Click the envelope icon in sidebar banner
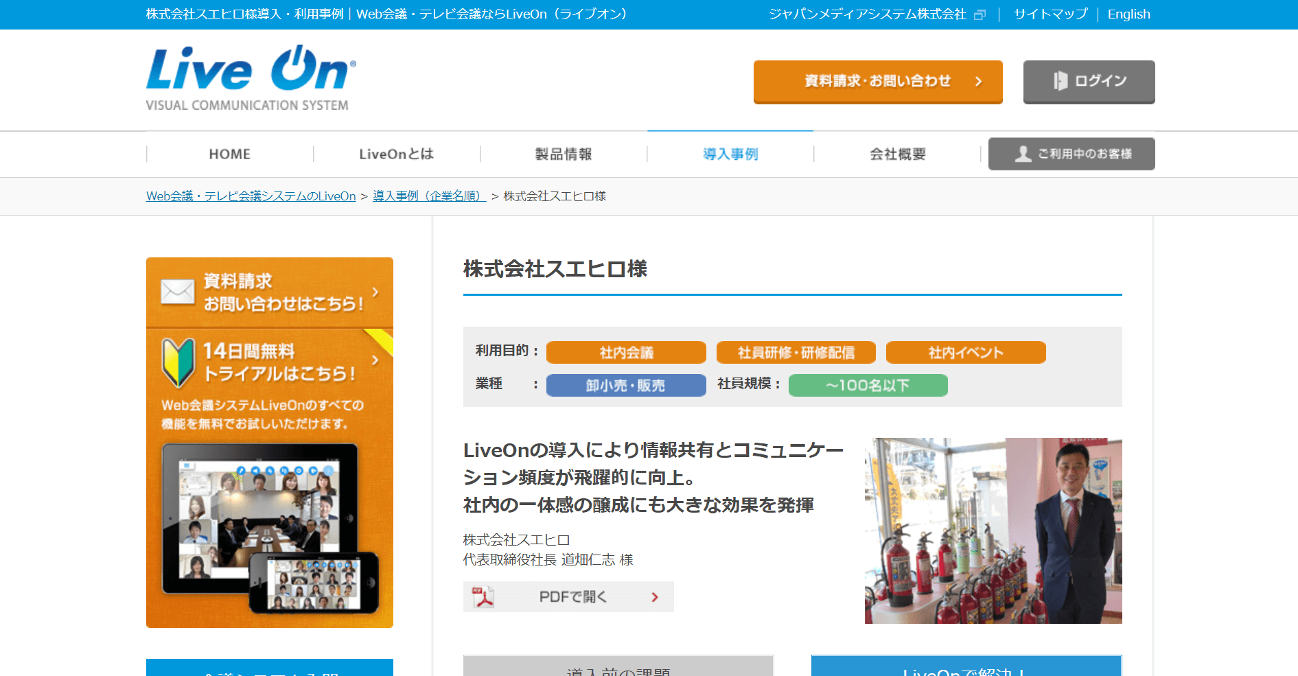The image size is (1298, 676). coord(178,292)
